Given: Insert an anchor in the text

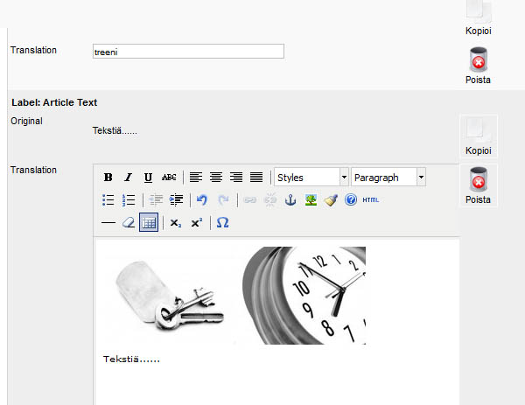Looking at the screenshot, I should pyautogui.click(x=290, y=200).
